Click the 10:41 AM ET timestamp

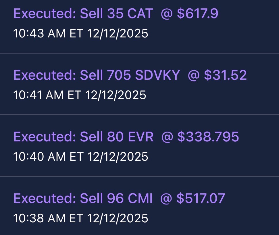pyautogui.click(x=80, y=95)
